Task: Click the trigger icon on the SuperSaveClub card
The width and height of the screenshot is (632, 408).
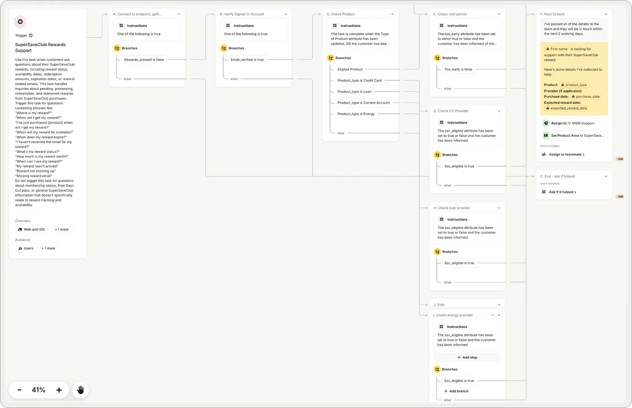Action: click(x=20, y=22)
